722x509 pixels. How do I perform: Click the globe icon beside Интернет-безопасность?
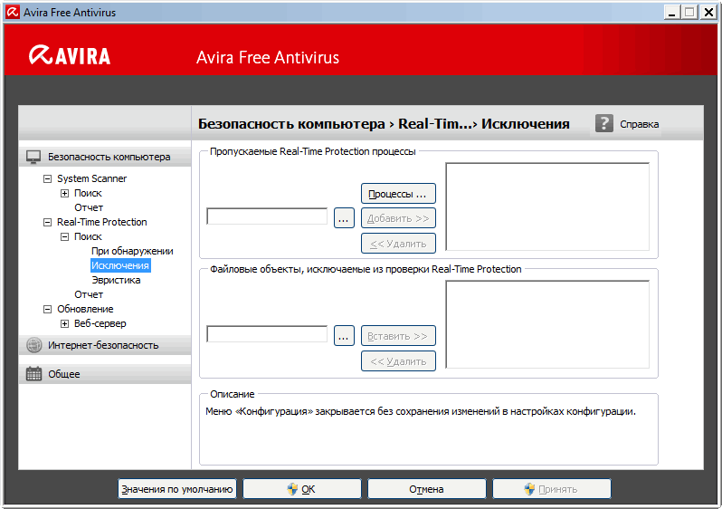pos(33,345)
